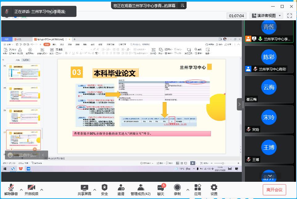
Task: Expand share options arrow beside 共享屏幕
Action: click(95, 189)
